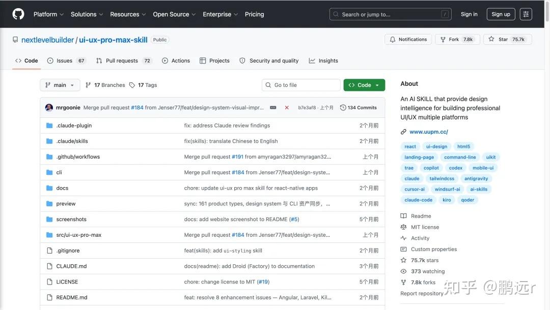Open pull request #191 link

237,157
